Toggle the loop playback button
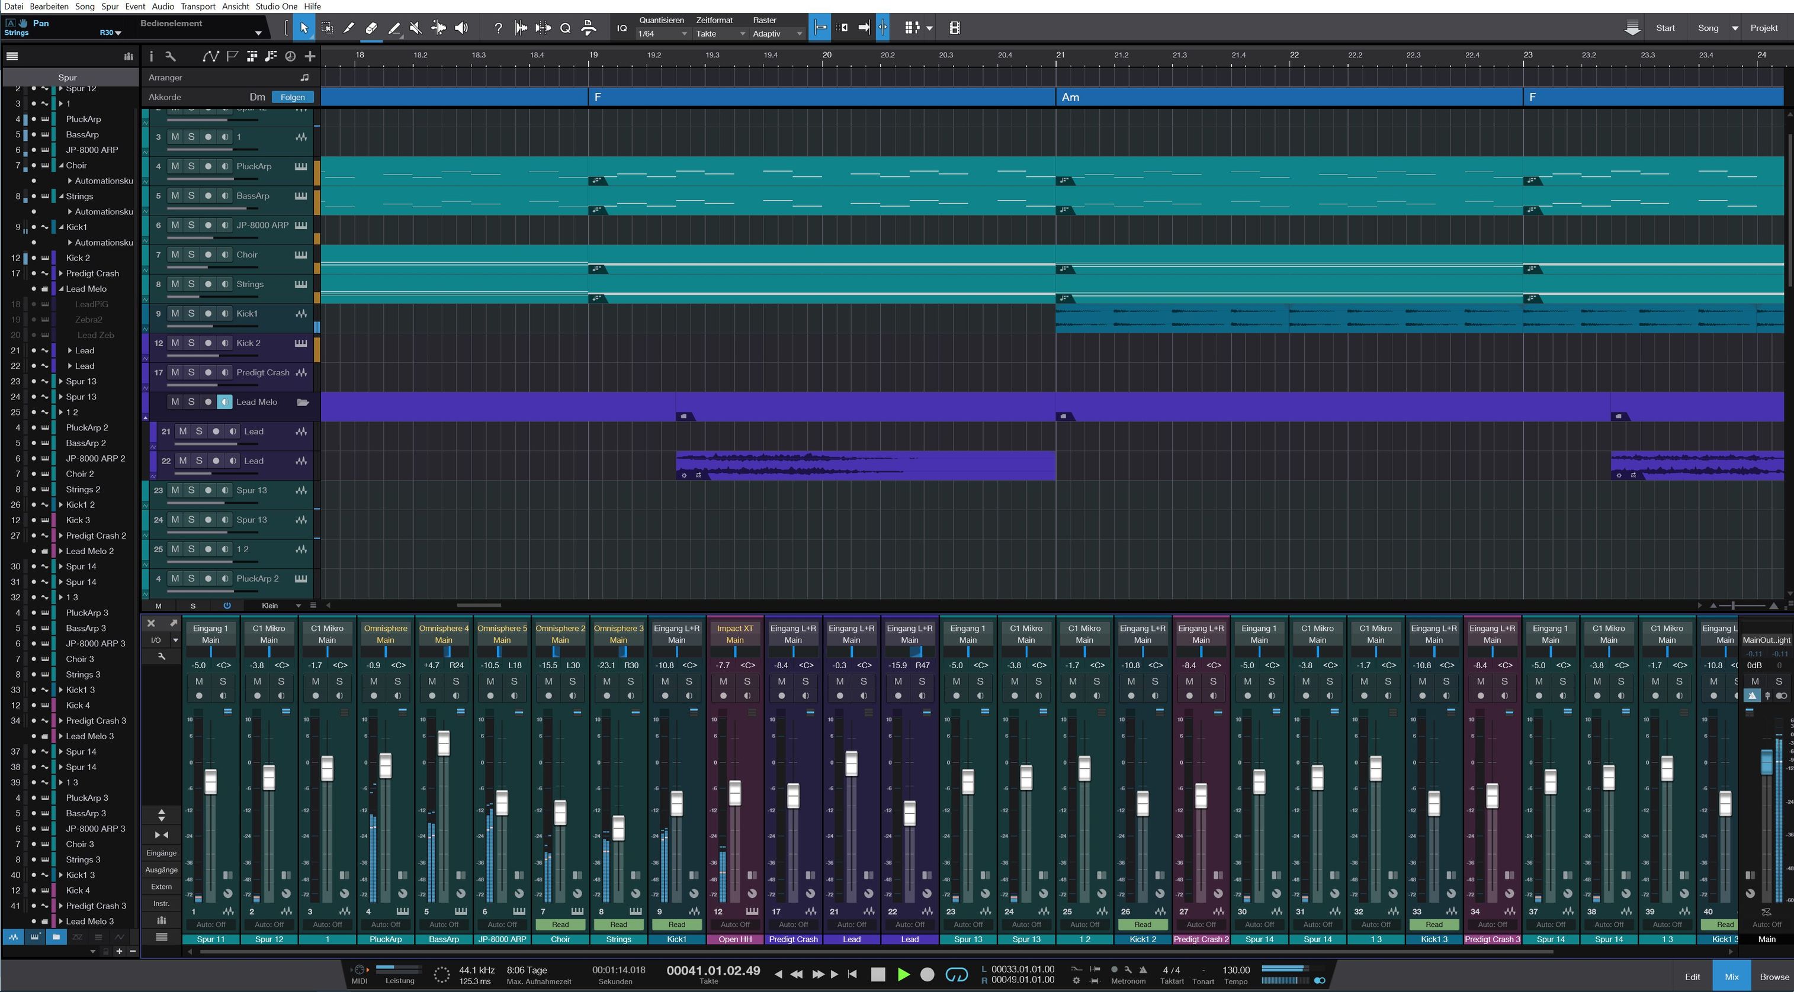Viewport: 1794px width, 992px height. [956, 975]
